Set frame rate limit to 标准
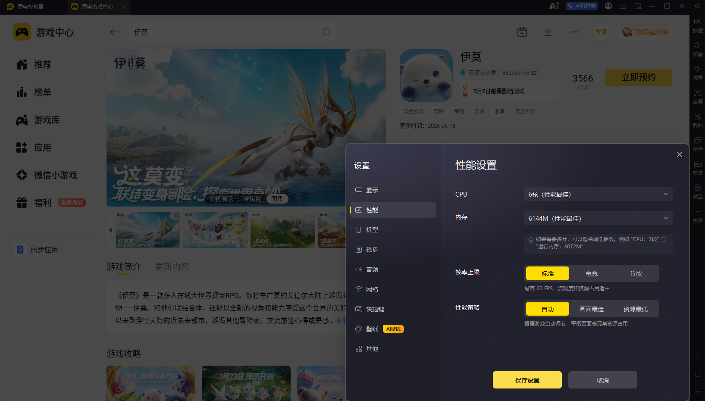Viewport: 705px width, 401px height. point(548,274)
